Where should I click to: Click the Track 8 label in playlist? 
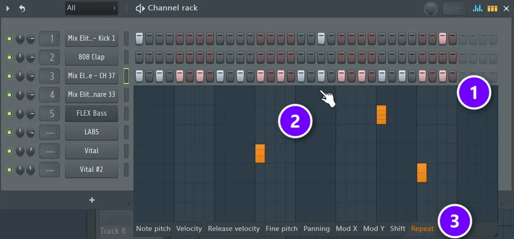[113, 231]
